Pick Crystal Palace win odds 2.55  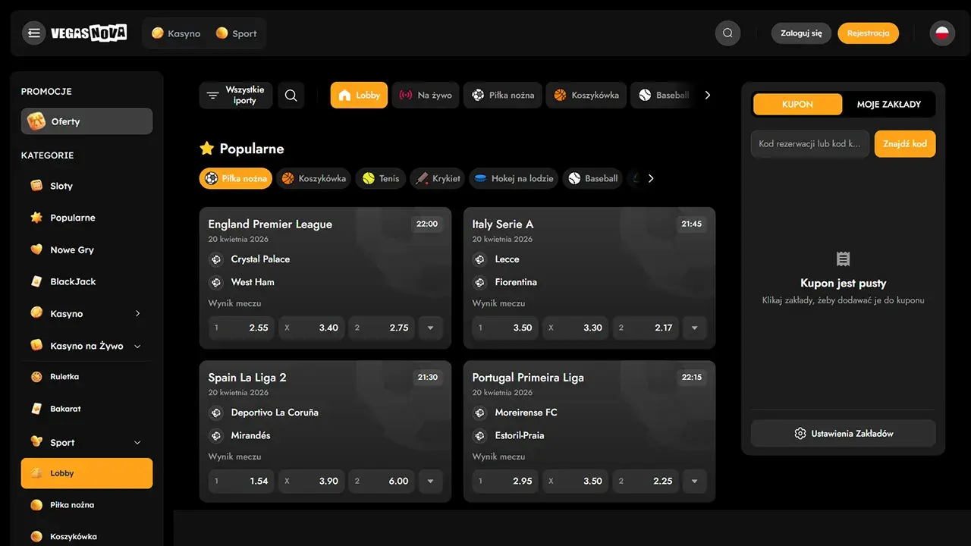(x=242, y=328)
